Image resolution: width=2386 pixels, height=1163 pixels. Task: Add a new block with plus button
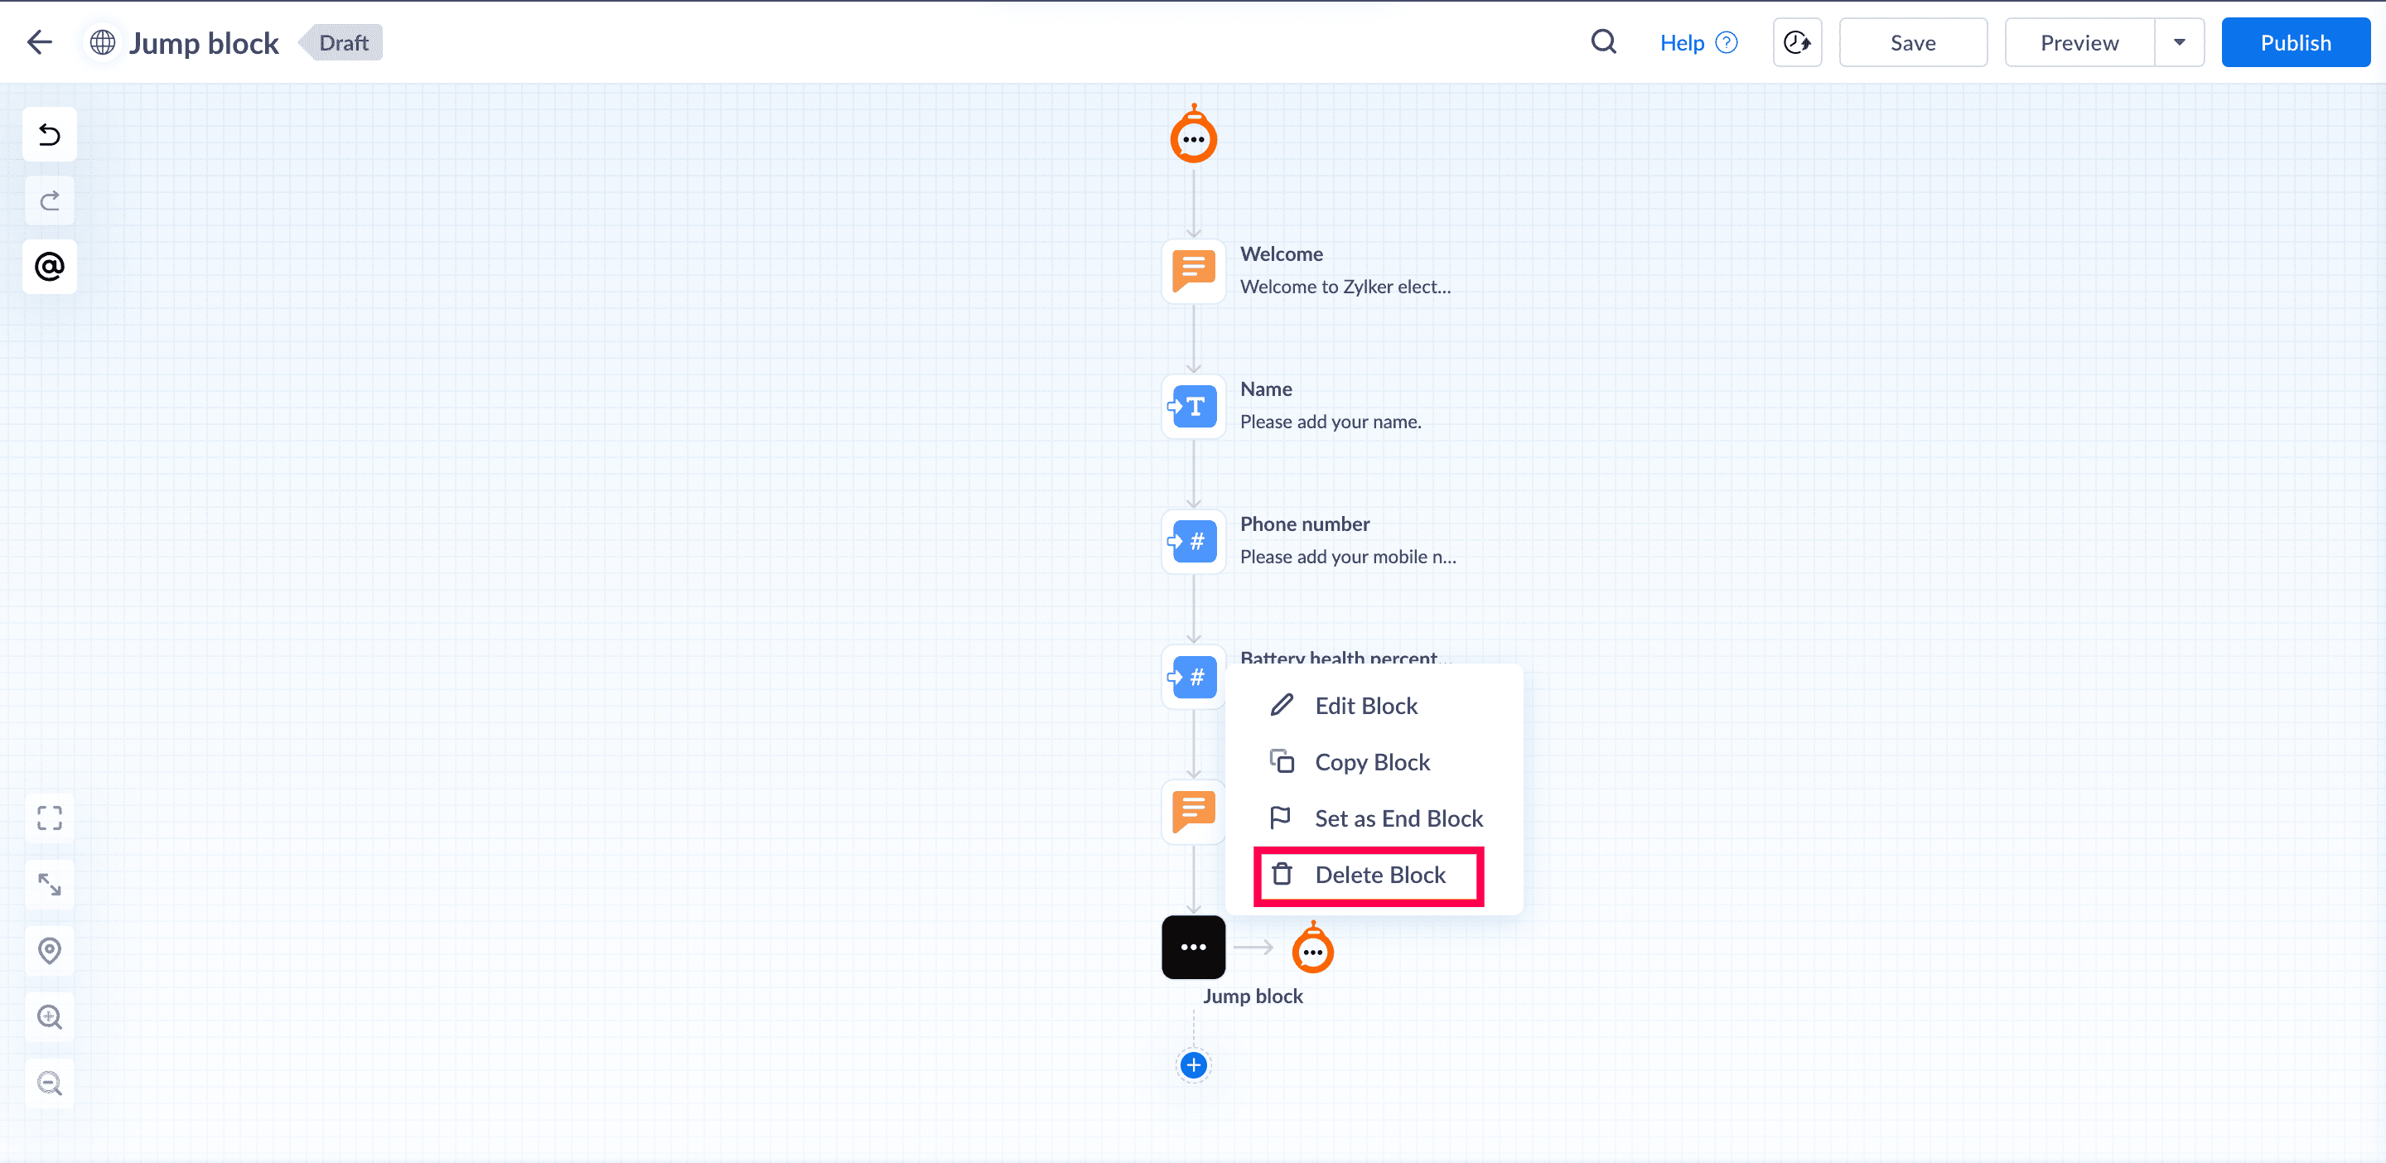click(1193, 1065)
